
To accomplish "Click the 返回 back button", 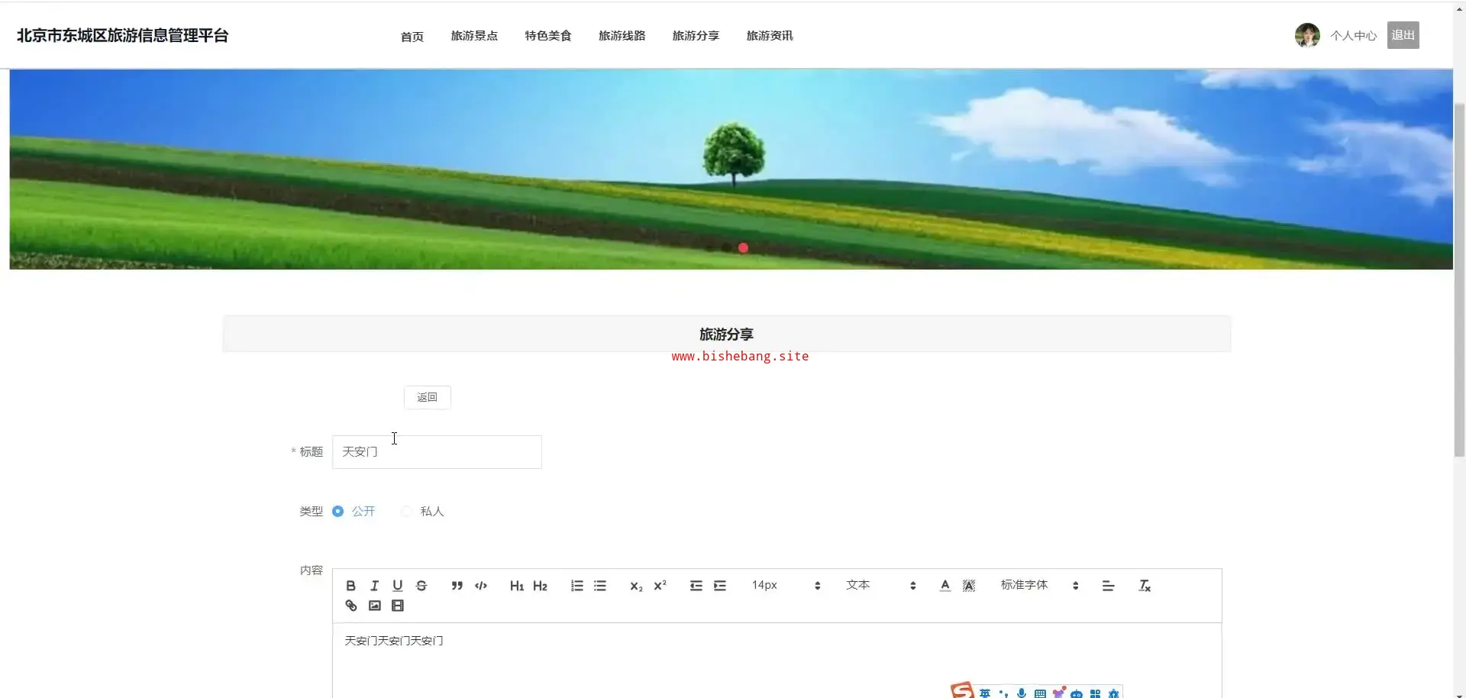I will coord(428,397).
